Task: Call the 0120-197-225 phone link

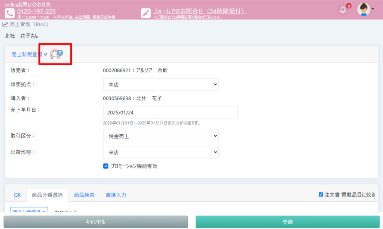Action: [36, 11]
